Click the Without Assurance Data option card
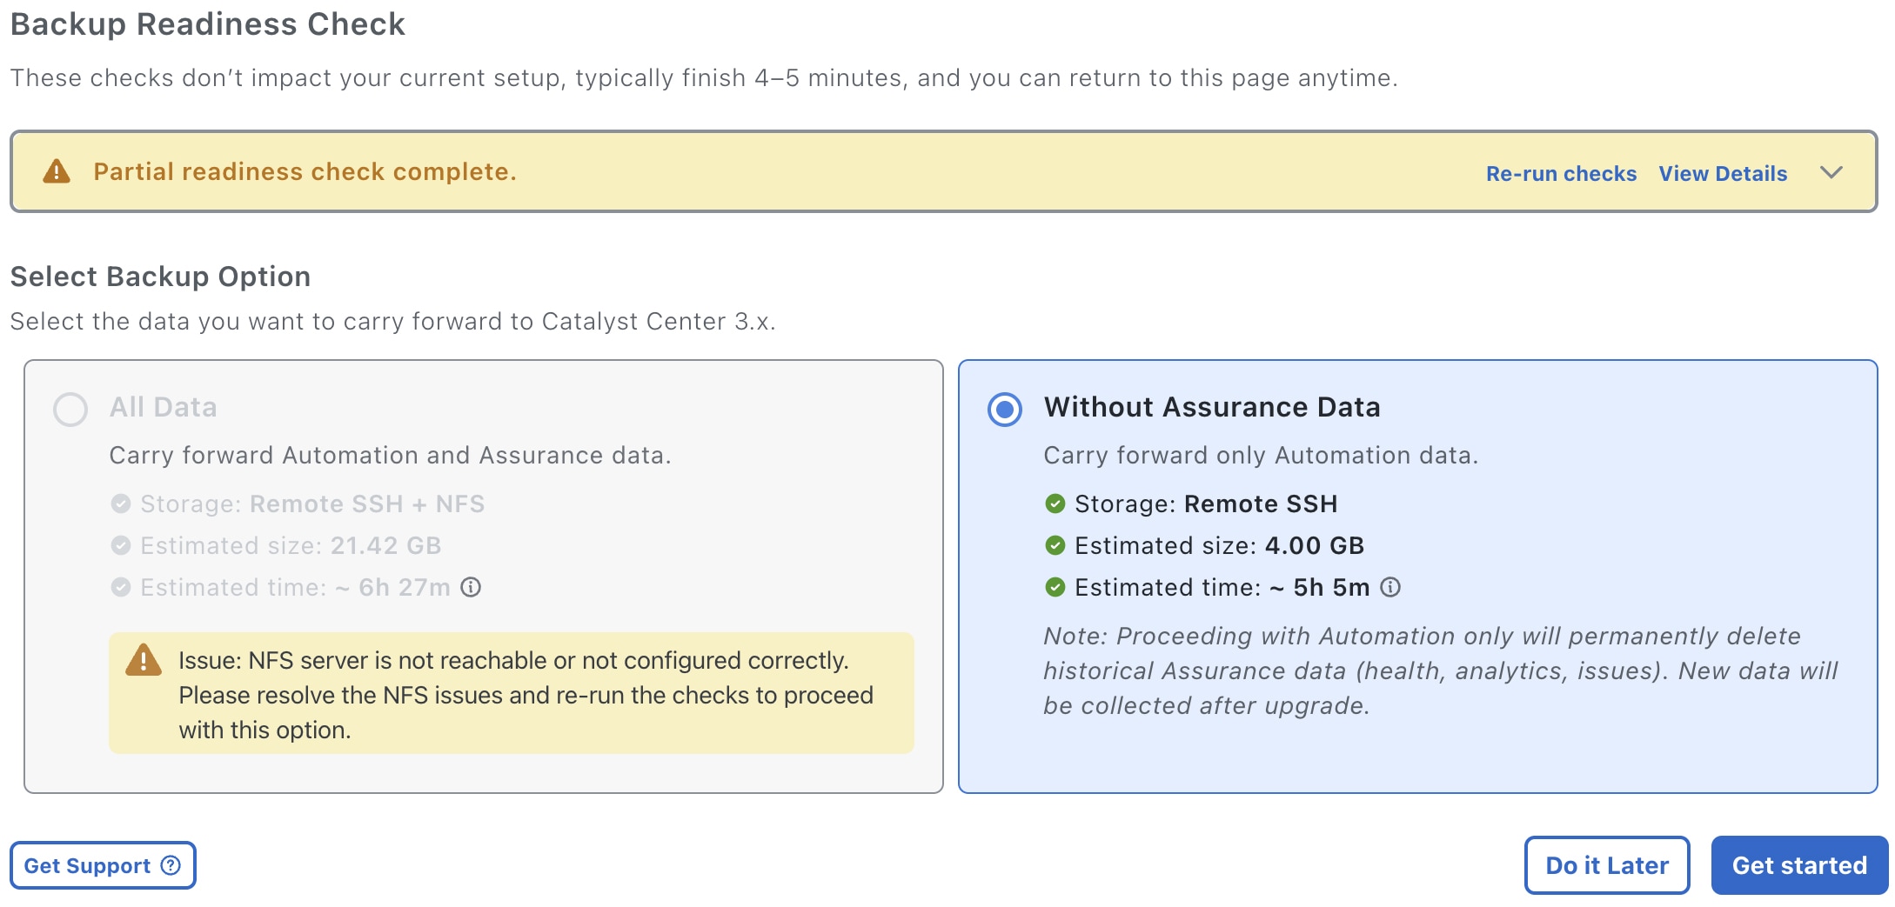The image size is (1895, 907). click(1417, 576)
